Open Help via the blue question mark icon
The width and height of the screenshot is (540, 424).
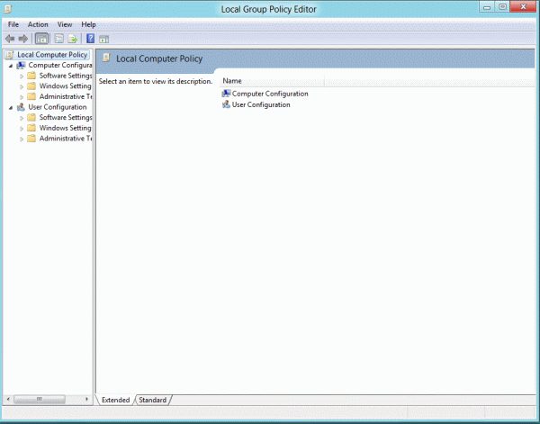click(91, 38)
